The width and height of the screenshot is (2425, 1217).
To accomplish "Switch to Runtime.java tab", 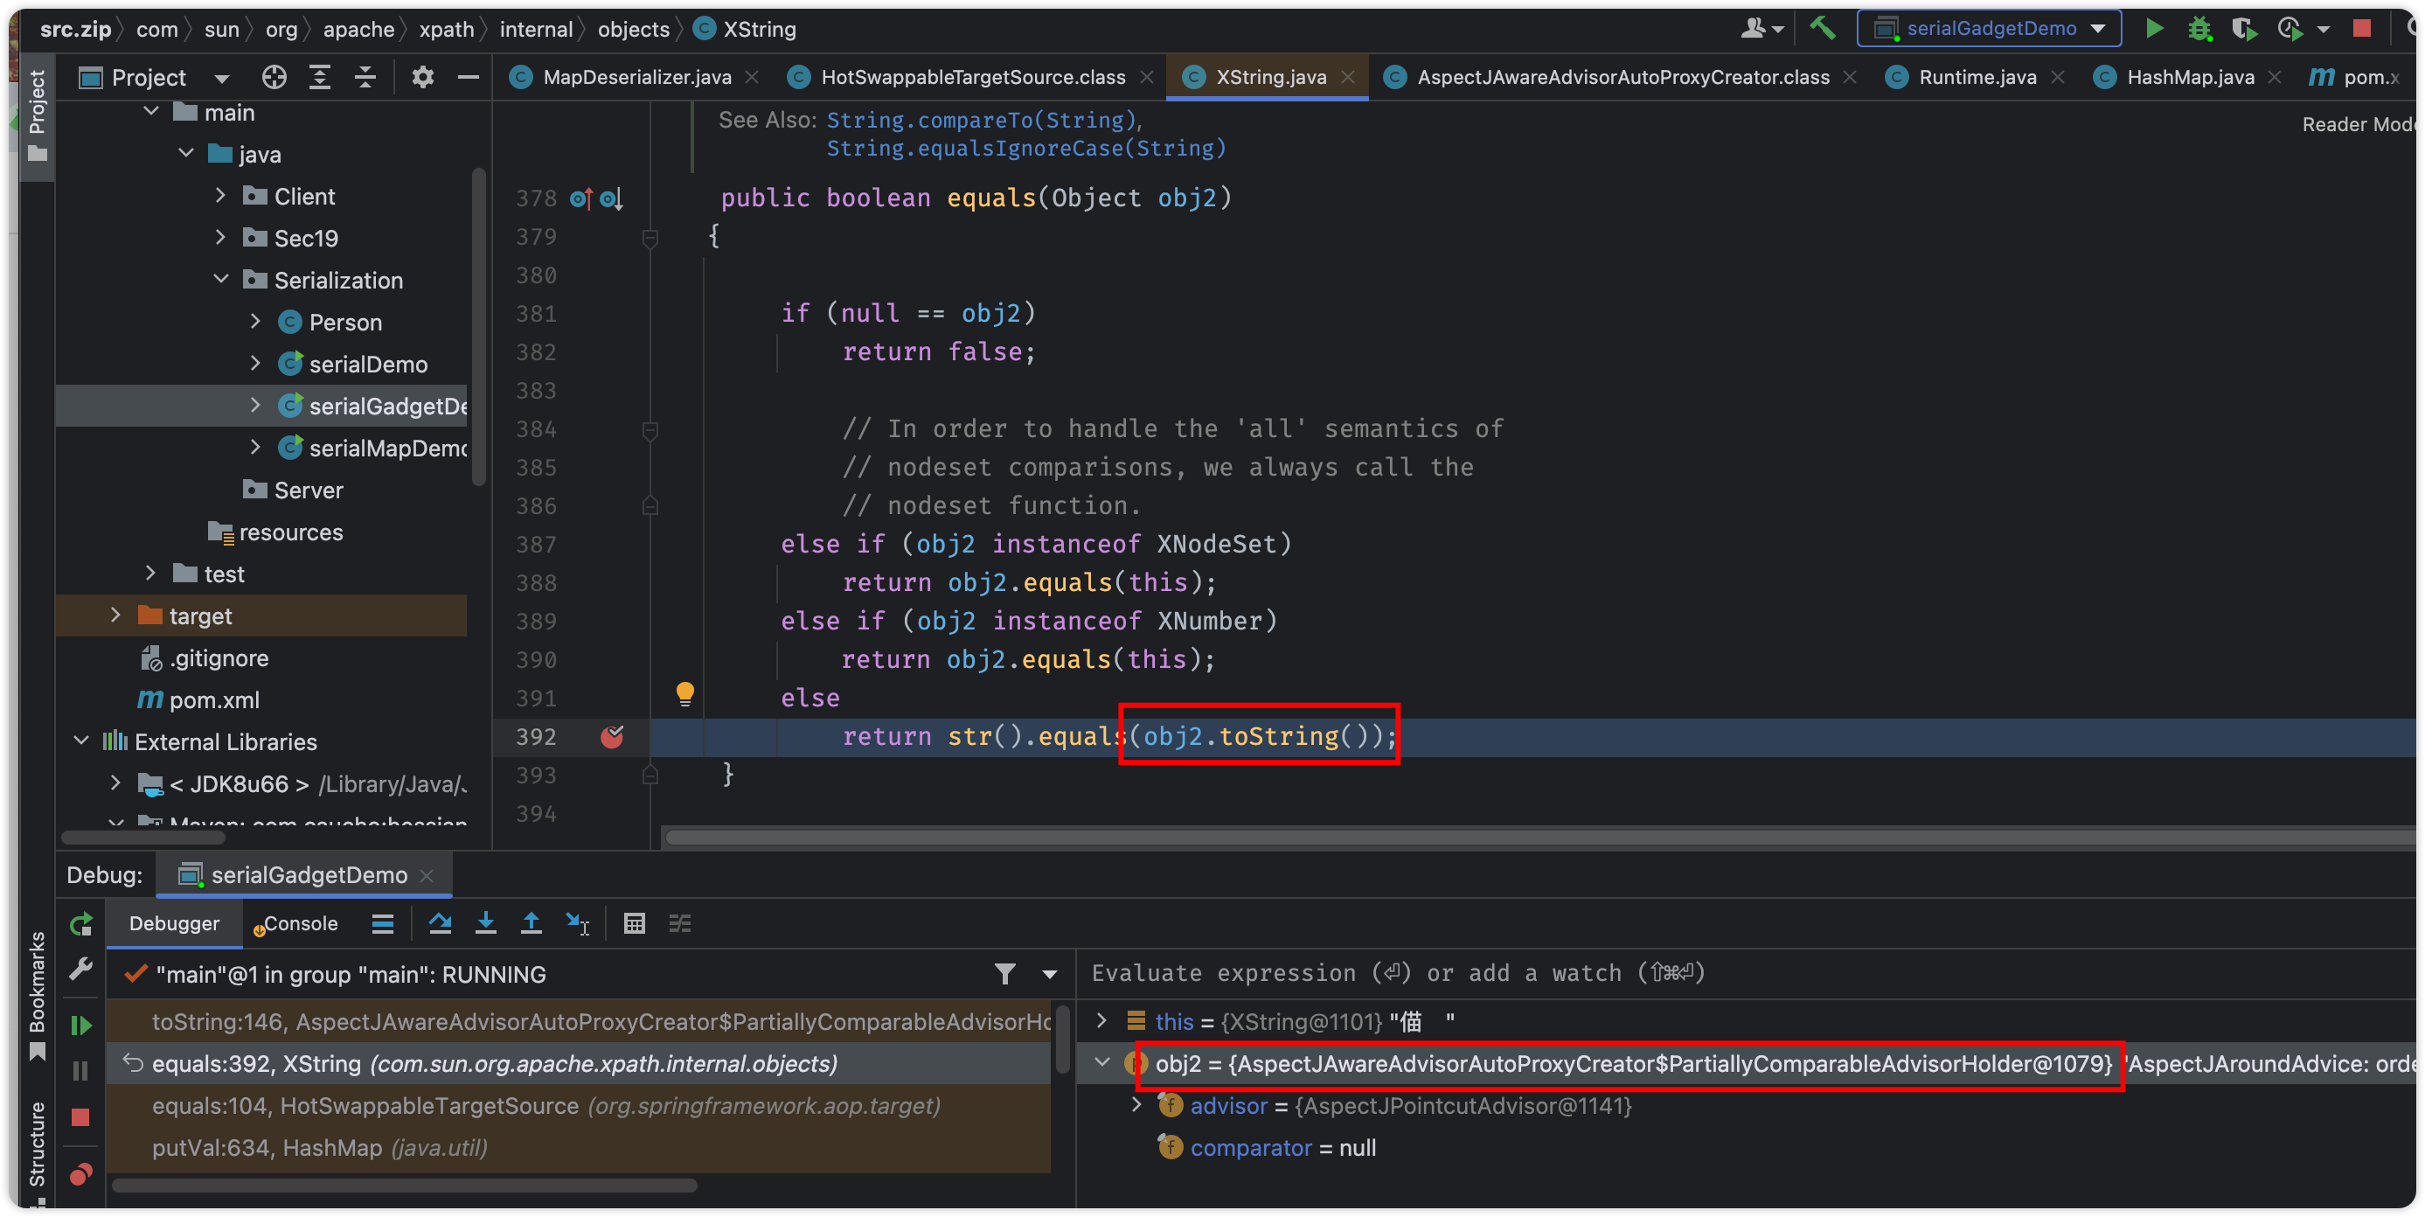I will click(x=1977, y=77).
